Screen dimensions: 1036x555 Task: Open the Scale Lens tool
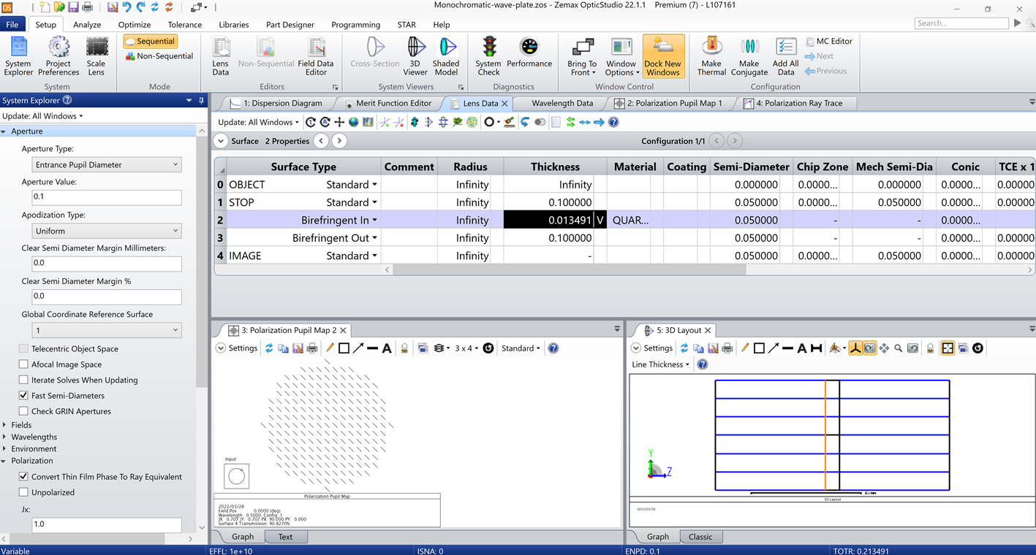tap(96, 56)
